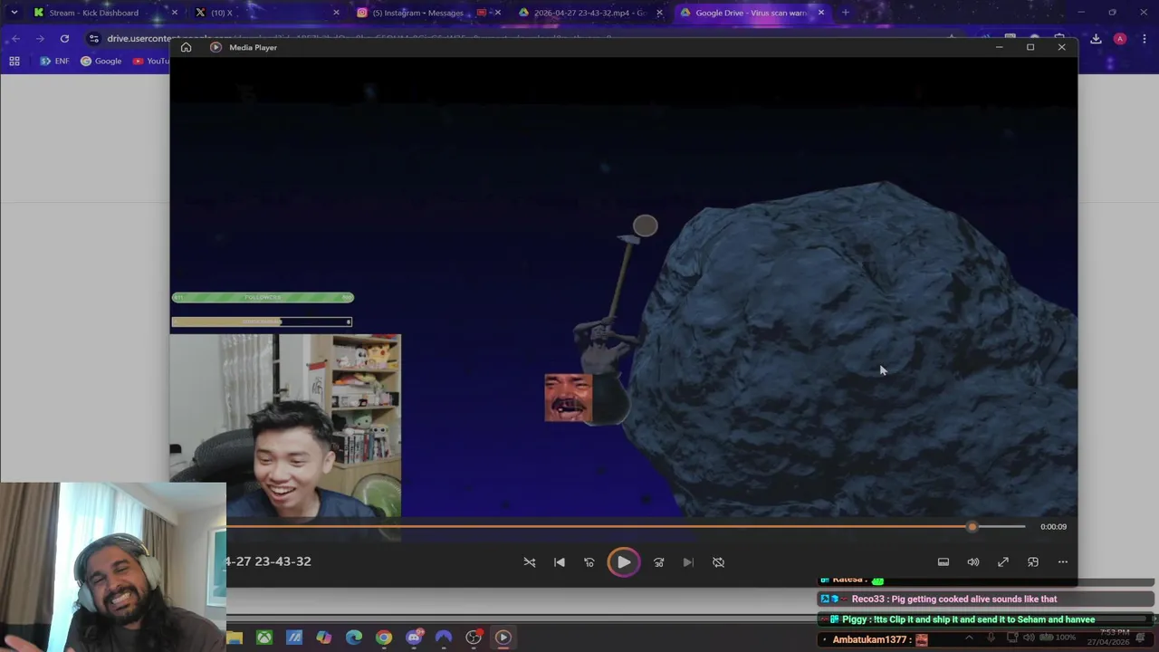Open a new browser tab
Screen dimensions: 1159x652
pos(846,13)
